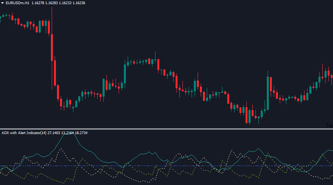Select the EURUSDm,H1 symbol label
Screen dimensions: 333x185
[17, 3]
